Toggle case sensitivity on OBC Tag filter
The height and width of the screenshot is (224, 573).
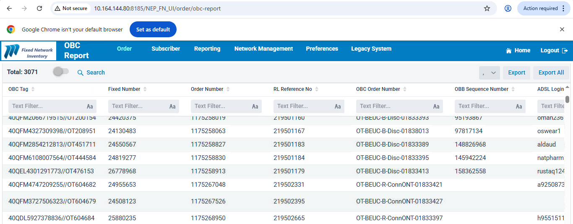pyautogui.click(x=90, y=106)
